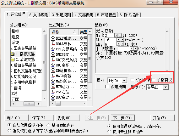Select 强制使用虚拟内存 radio button
The image size is (179, 136).
(9, 131)
